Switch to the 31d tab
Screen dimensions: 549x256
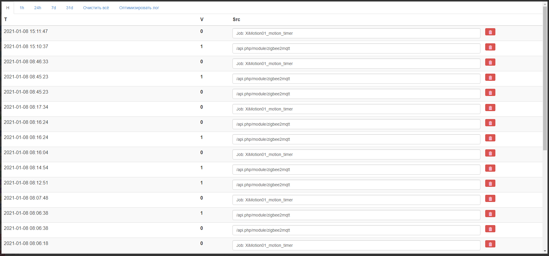pos(69,8)
